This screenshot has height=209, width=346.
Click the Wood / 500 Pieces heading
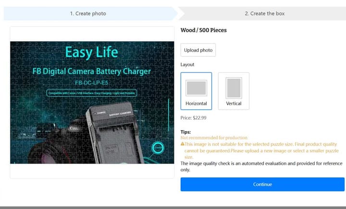pyautogui.click(x=203, y=30)
